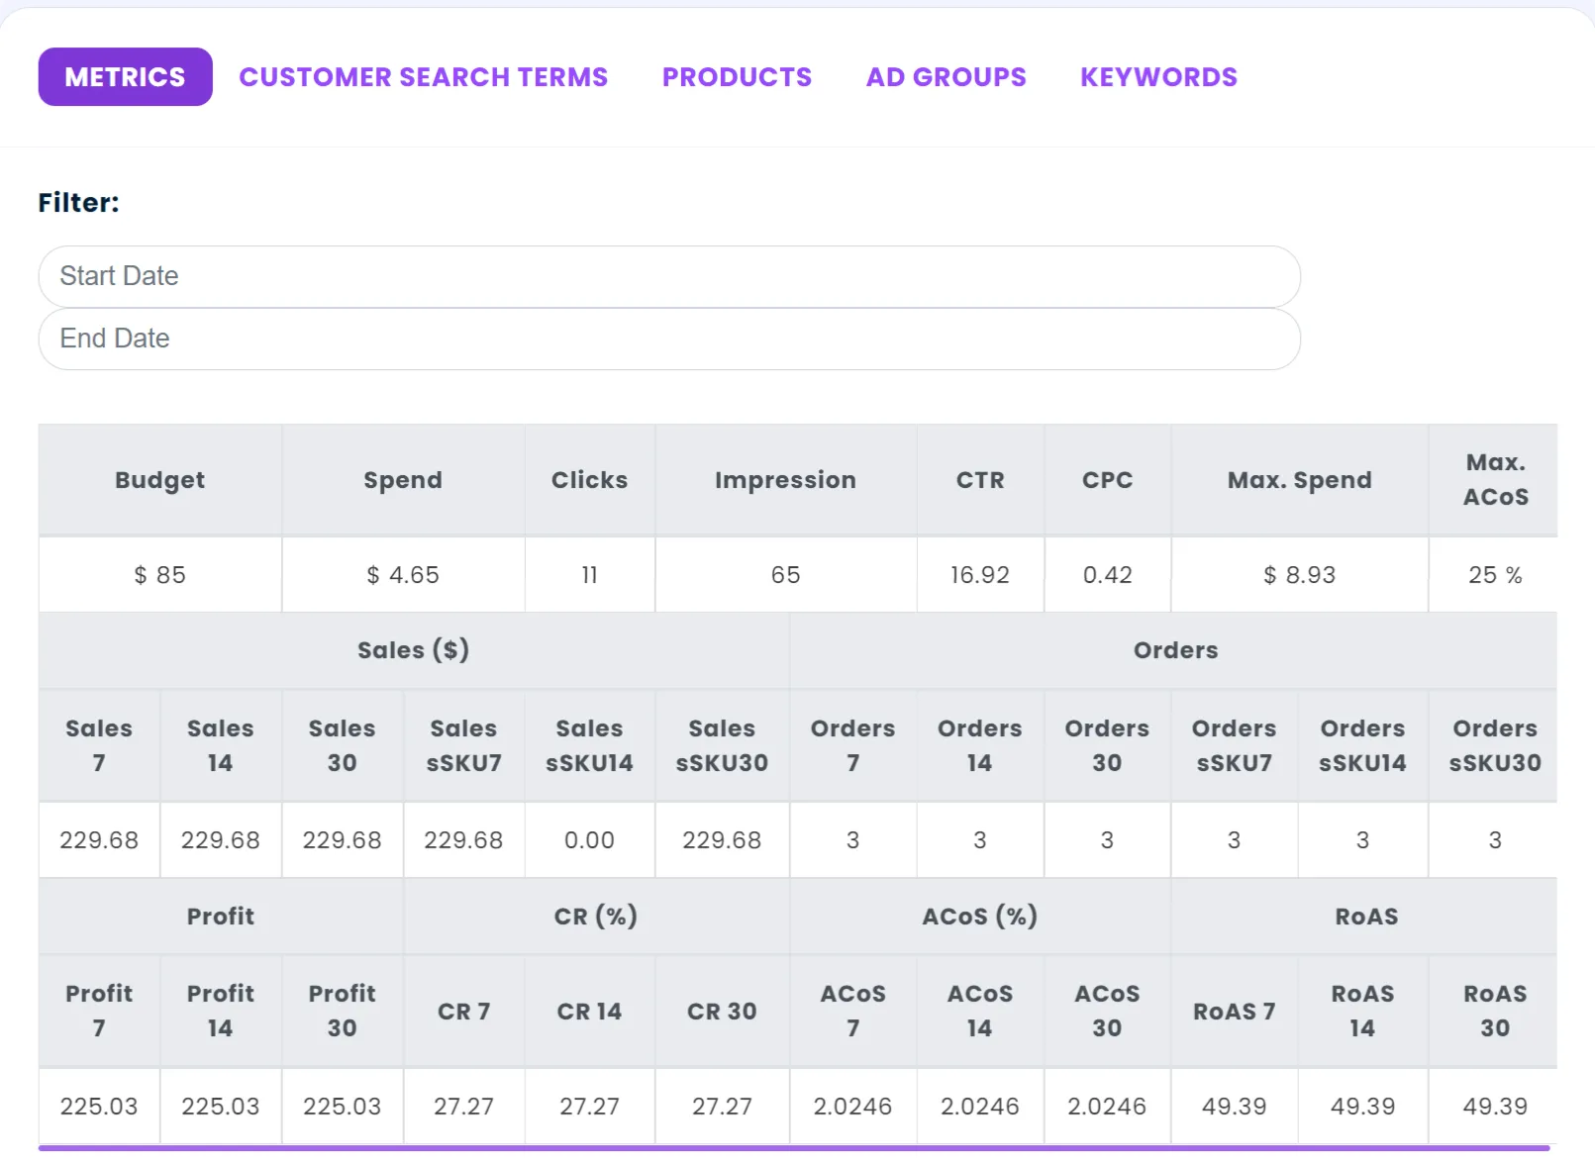
Task: Select the Profit 7 value 225.03
Action: click(x=99, y=1106)
